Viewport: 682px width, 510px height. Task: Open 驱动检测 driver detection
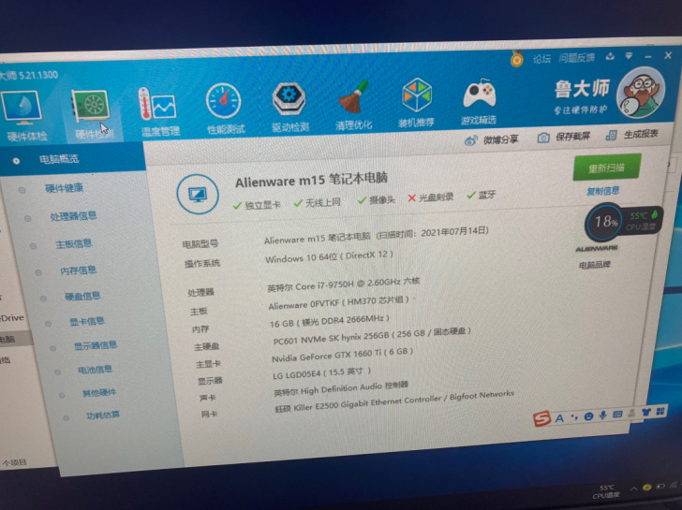[x=289, y=107]
